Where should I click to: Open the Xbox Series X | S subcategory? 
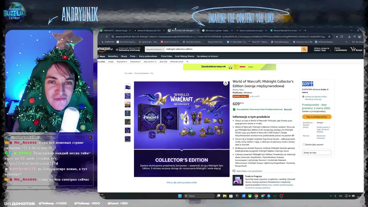pos(150,62)
